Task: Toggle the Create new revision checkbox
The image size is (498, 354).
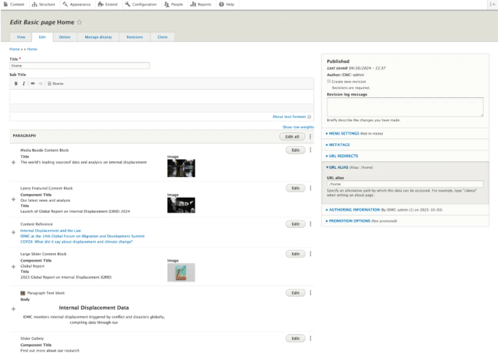Action: click(329, 81)
